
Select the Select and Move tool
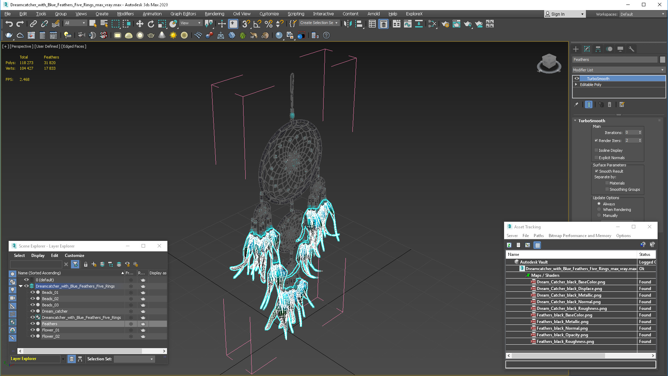[x=140, y=24]
